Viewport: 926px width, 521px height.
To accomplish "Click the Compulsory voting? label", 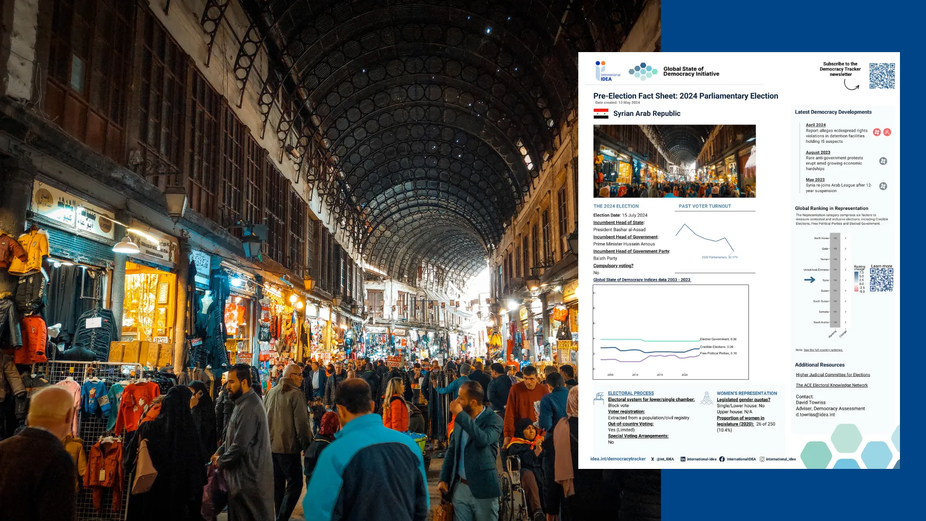I will click(613, 266).
